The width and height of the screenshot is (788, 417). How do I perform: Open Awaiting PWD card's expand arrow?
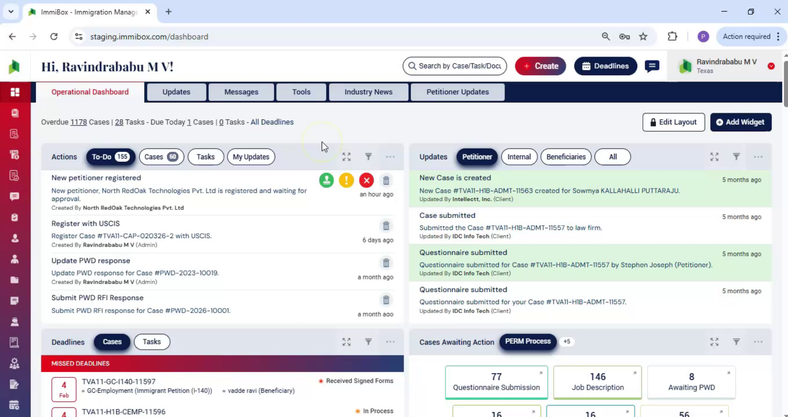(729, 373)
